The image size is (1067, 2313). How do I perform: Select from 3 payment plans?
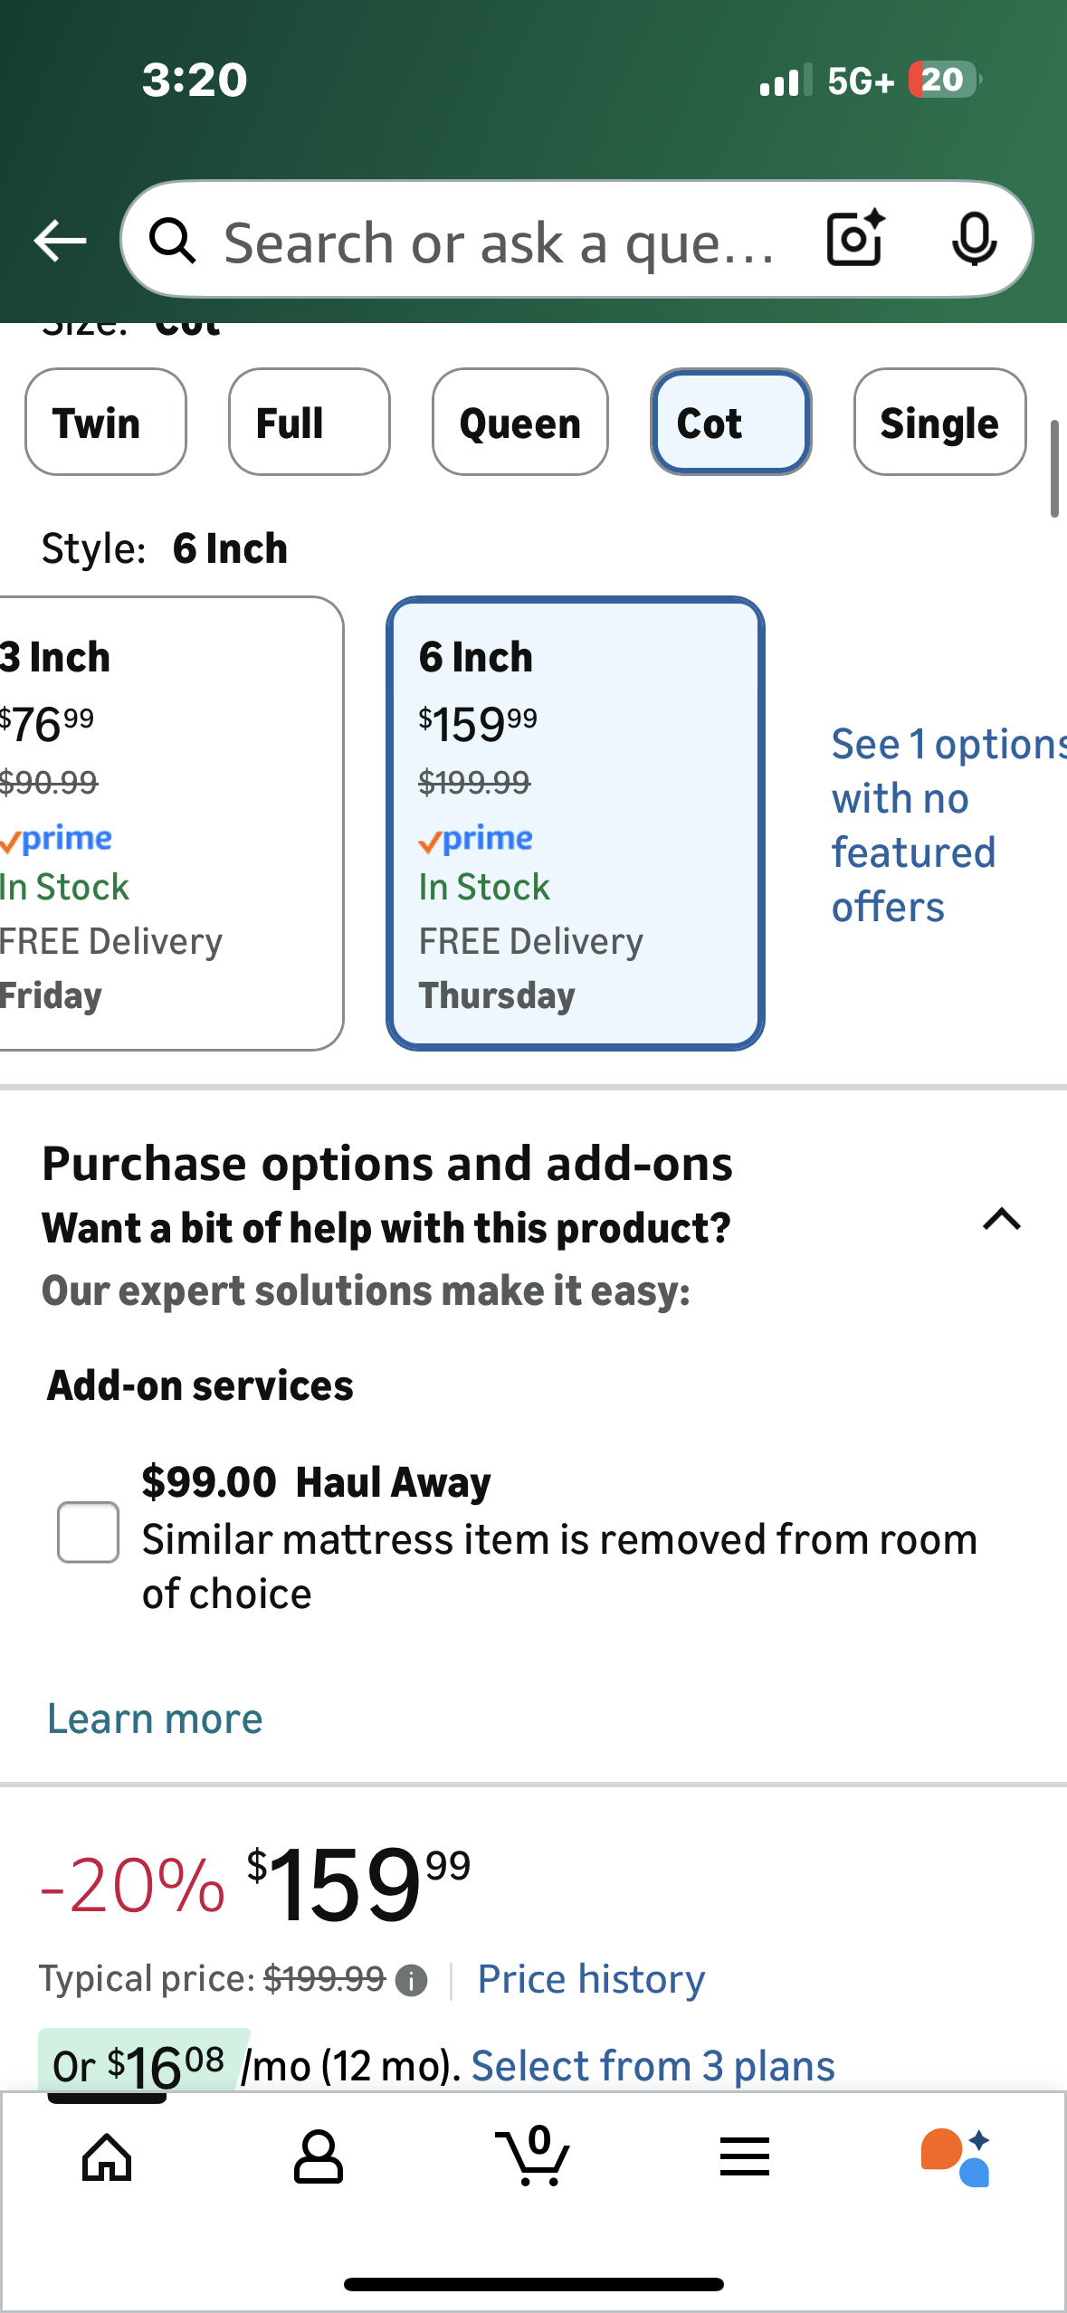(654, 2064)
